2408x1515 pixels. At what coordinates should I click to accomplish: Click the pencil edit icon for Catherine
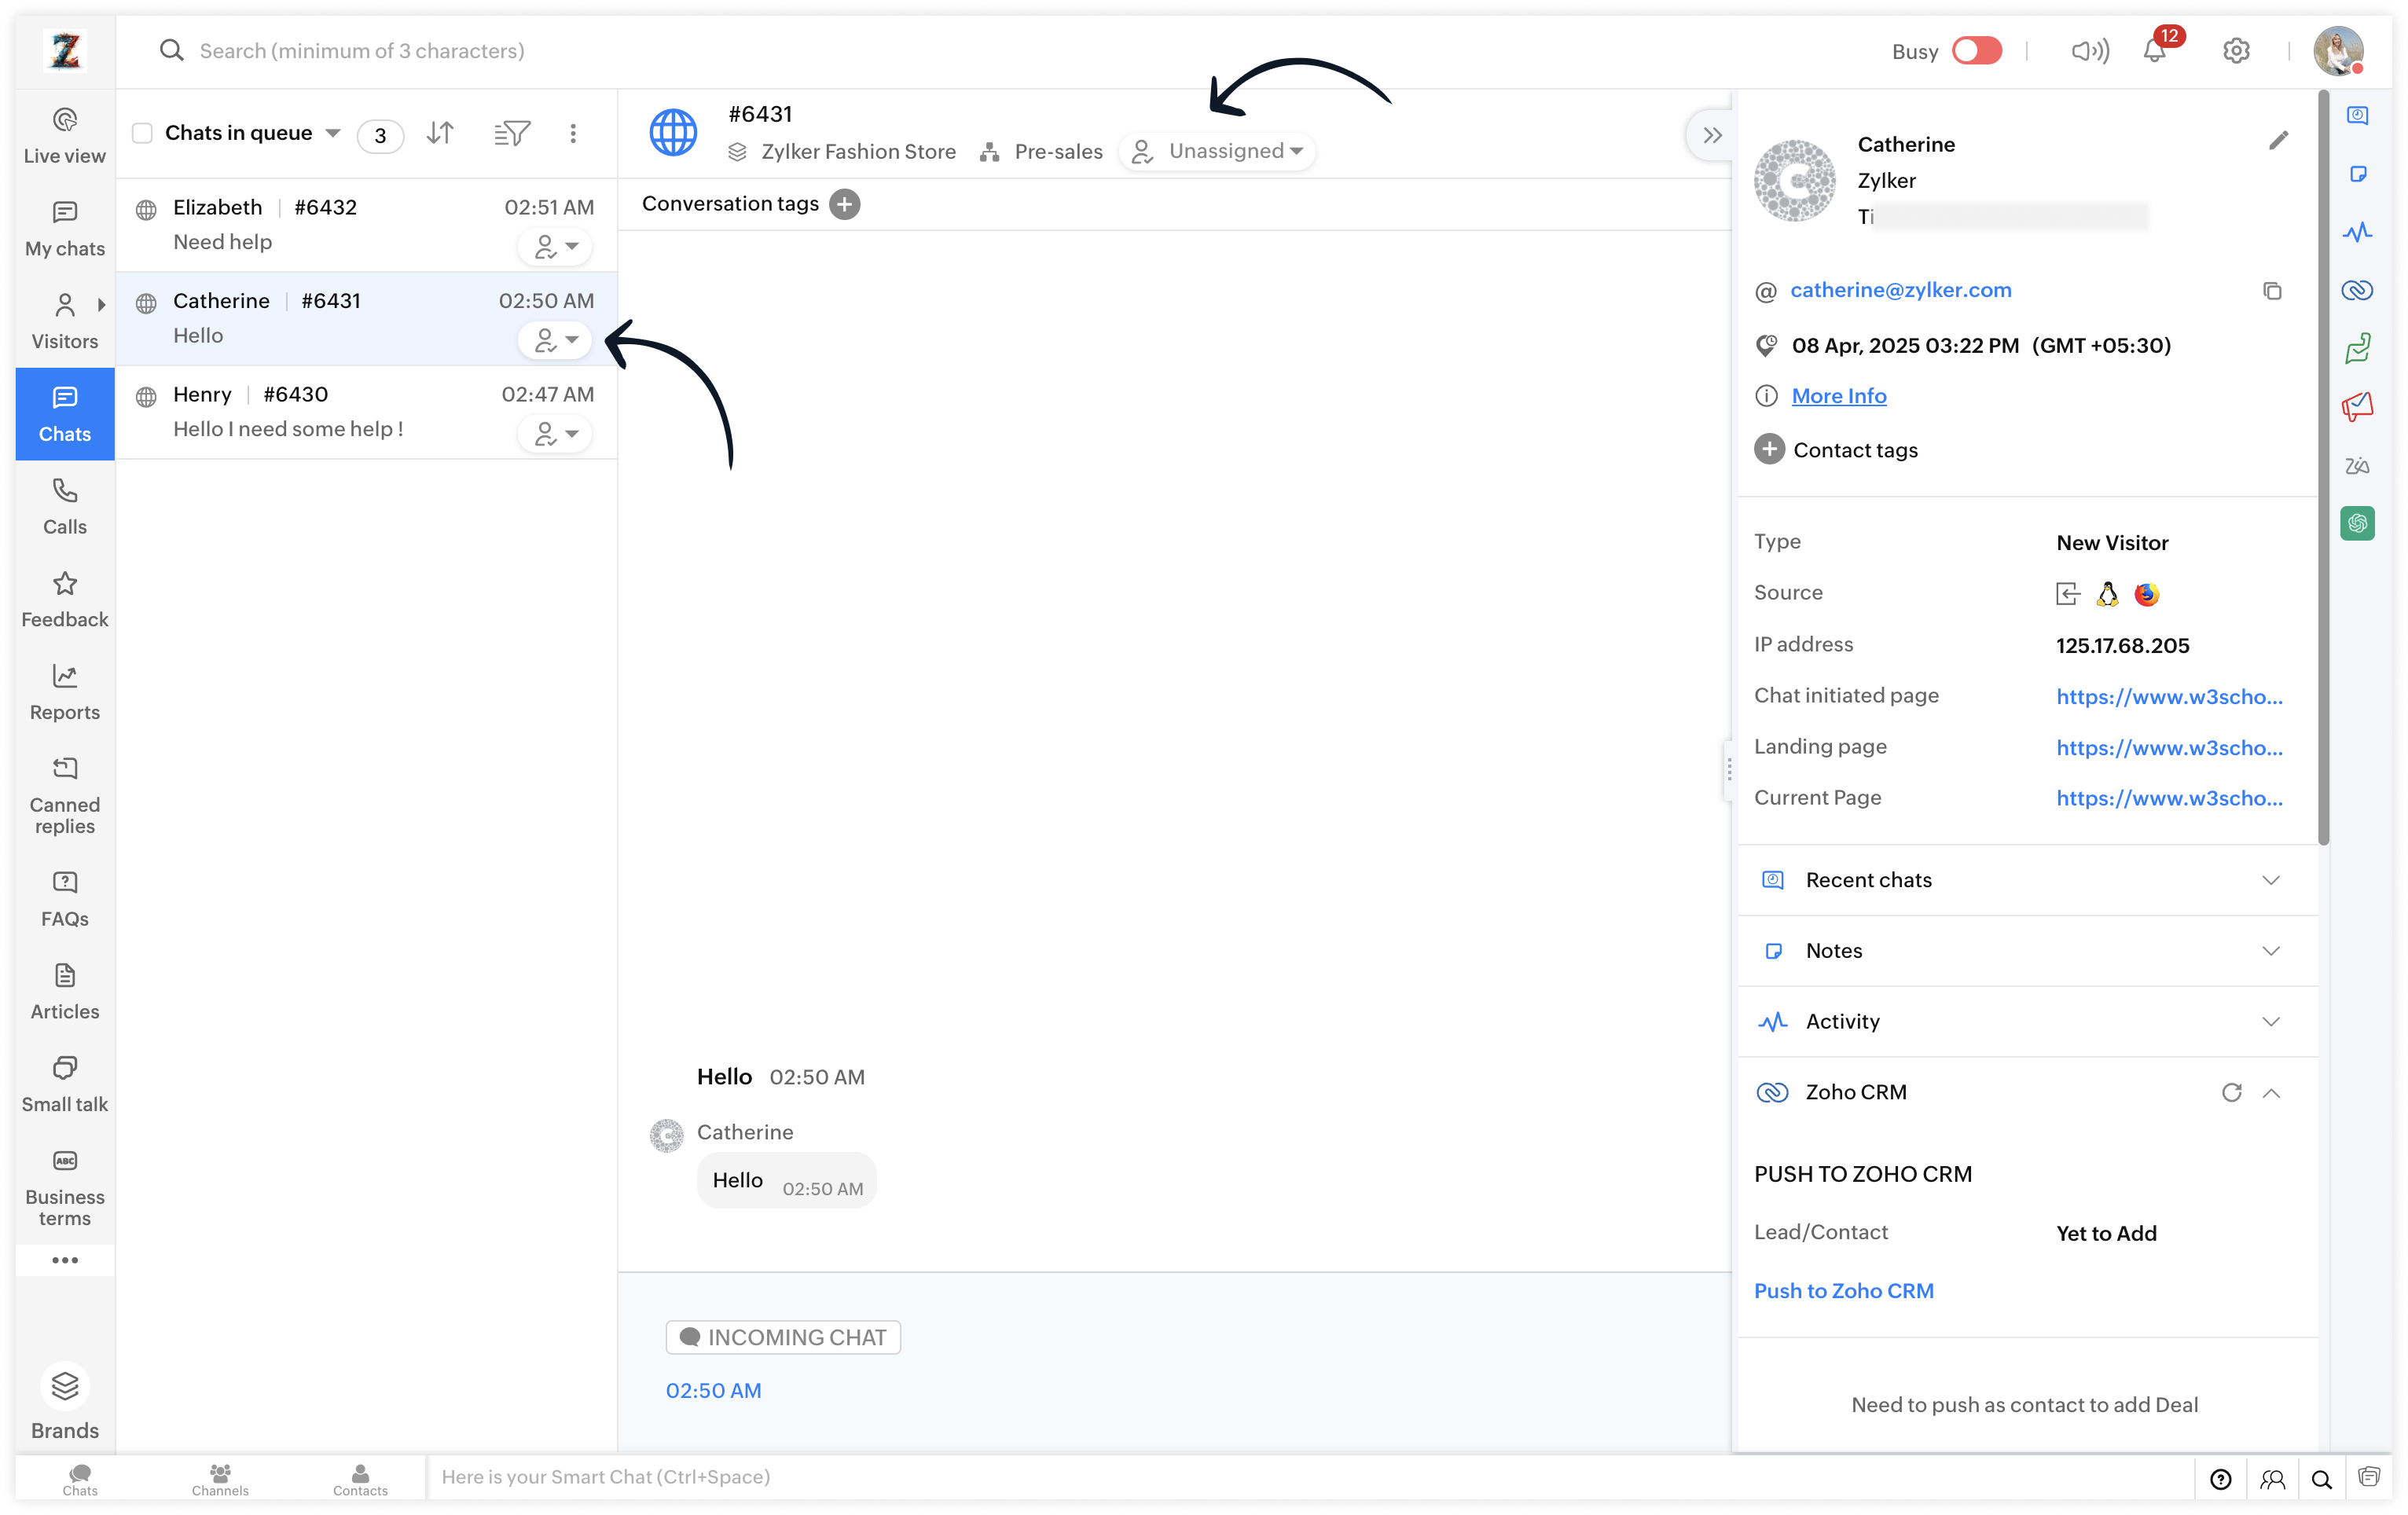2278,141
